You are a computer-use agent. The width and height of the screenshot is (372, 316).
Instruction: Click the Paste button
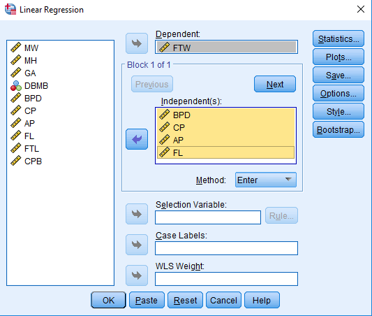(147, 301)
